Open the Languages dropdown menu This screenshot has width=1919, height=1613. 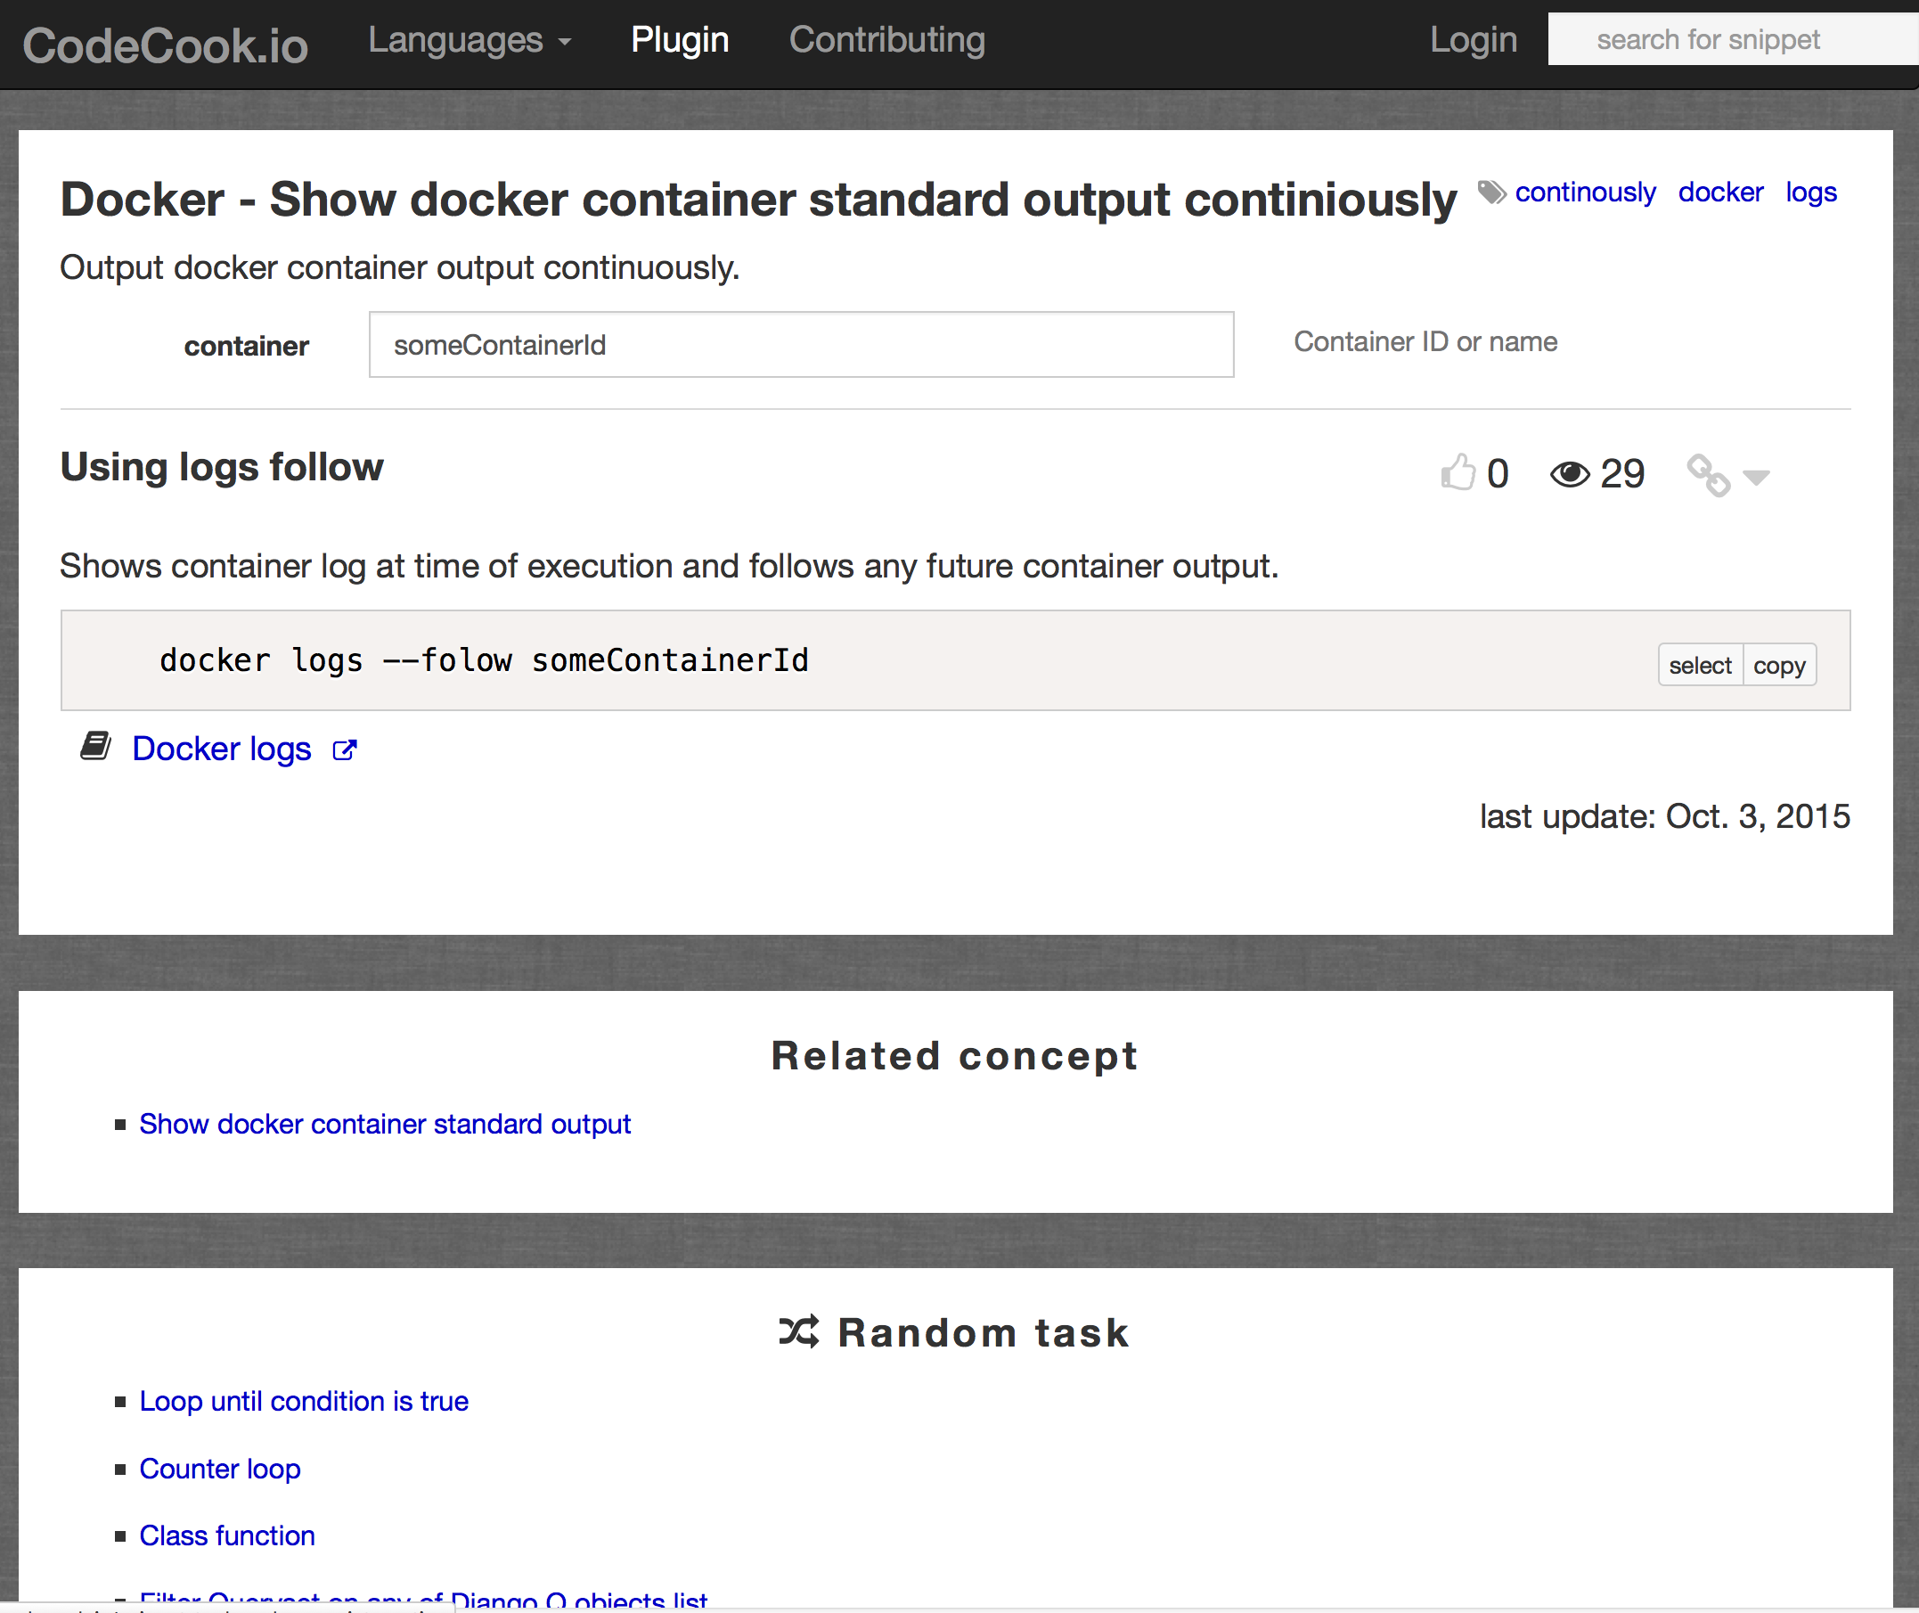[x=469, y=40]
